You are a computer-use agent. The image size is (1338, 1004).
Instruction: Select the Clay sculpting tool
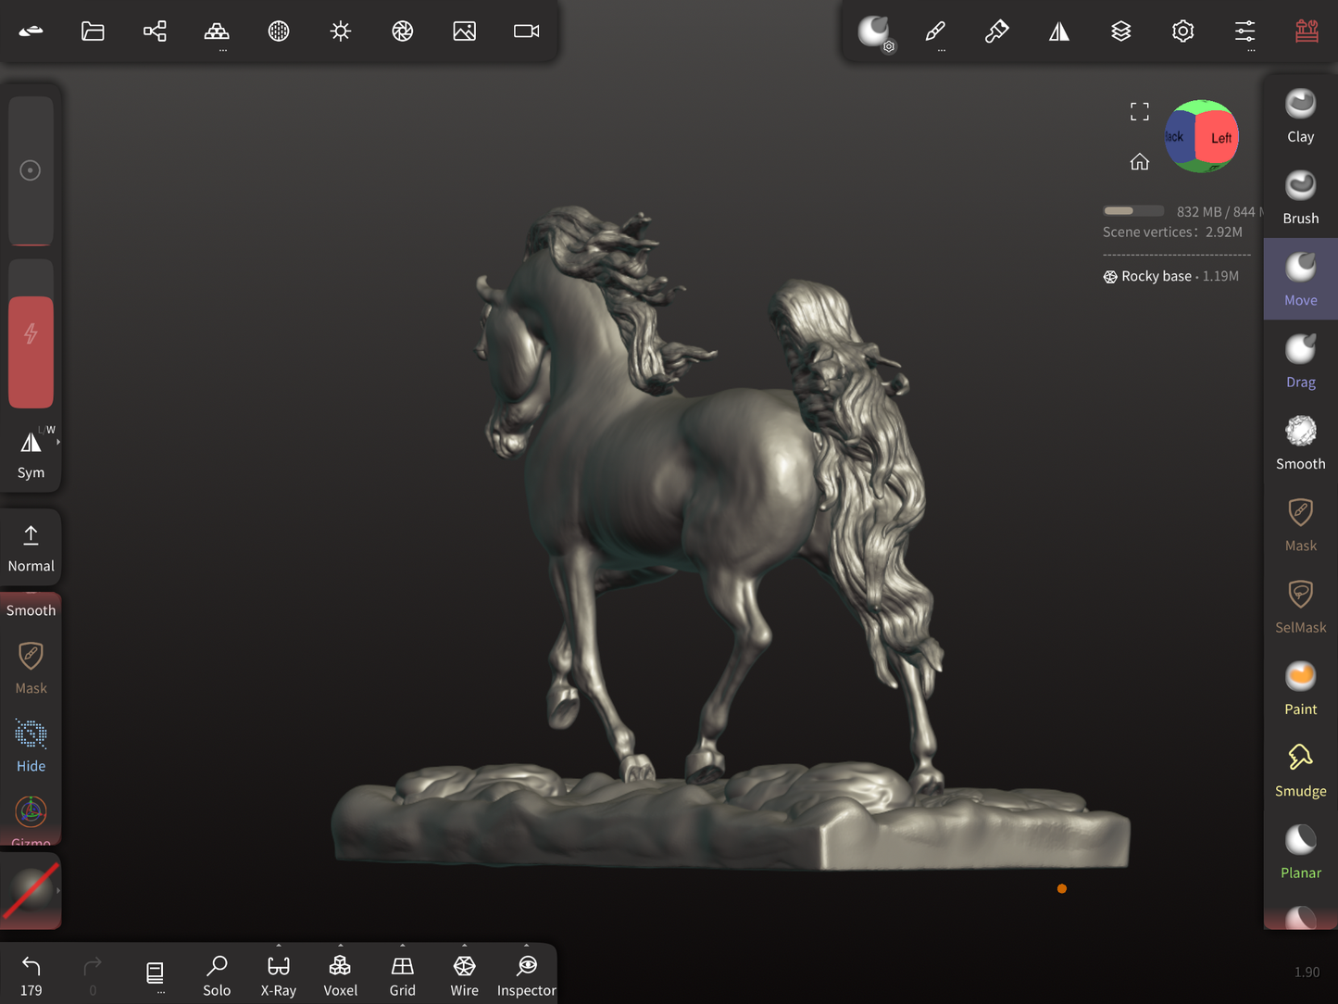(x=1300, y=116)
